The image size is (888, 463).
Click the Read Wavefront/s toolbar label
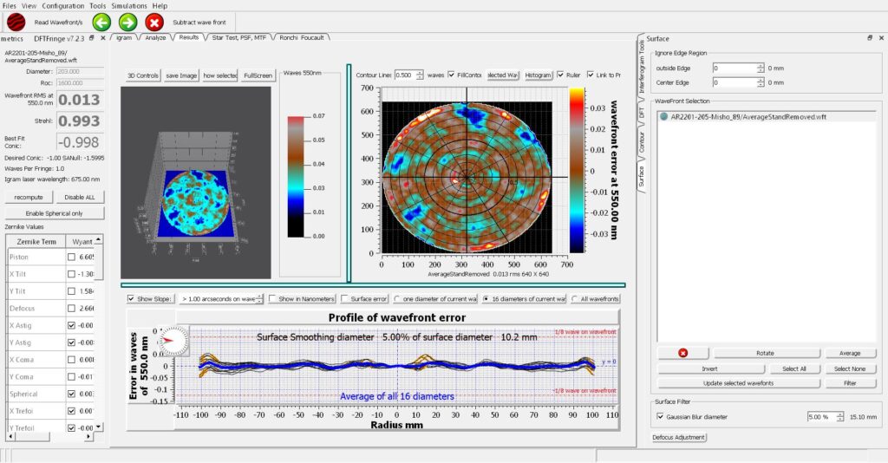click(58, 22)
